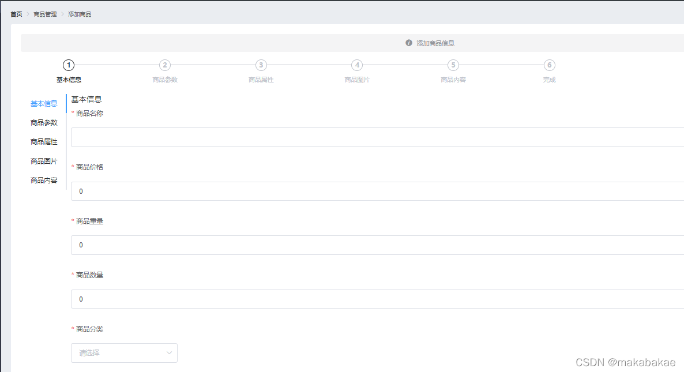Click the 商品内容 step title
The width and height of the screenshot is (684, 372).
click(453, 80)
